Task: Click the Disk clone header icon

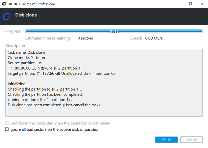Action: tap(6, 16)
